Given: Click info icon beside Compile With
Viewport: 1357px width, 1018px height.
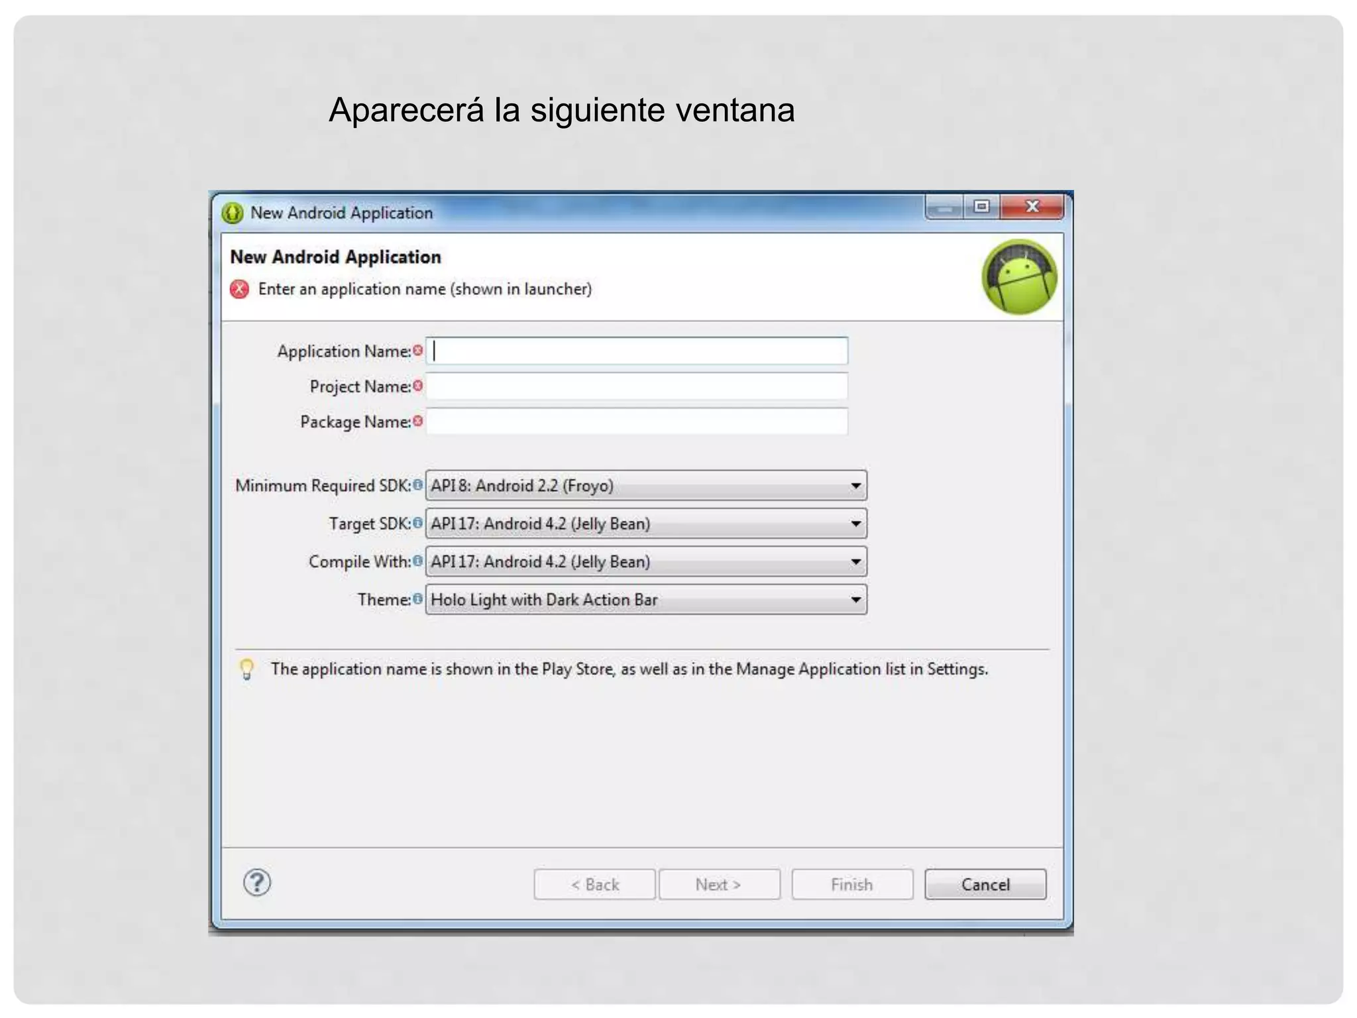Looking at the screenshot, I should pyautogui.click(x=417, y=561).
